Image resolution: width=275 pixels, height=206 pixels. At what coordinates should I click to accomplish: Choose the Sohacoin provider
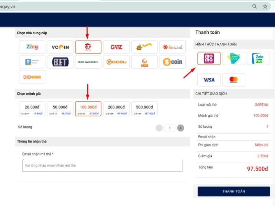coord(88,62)
